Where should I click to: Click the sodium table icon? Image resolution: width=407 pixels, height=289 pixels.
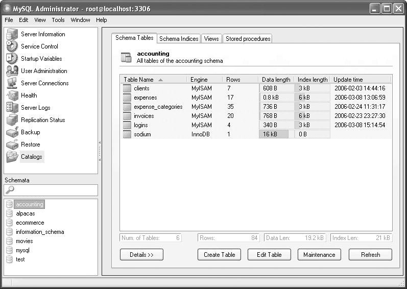tap(127, 134)
